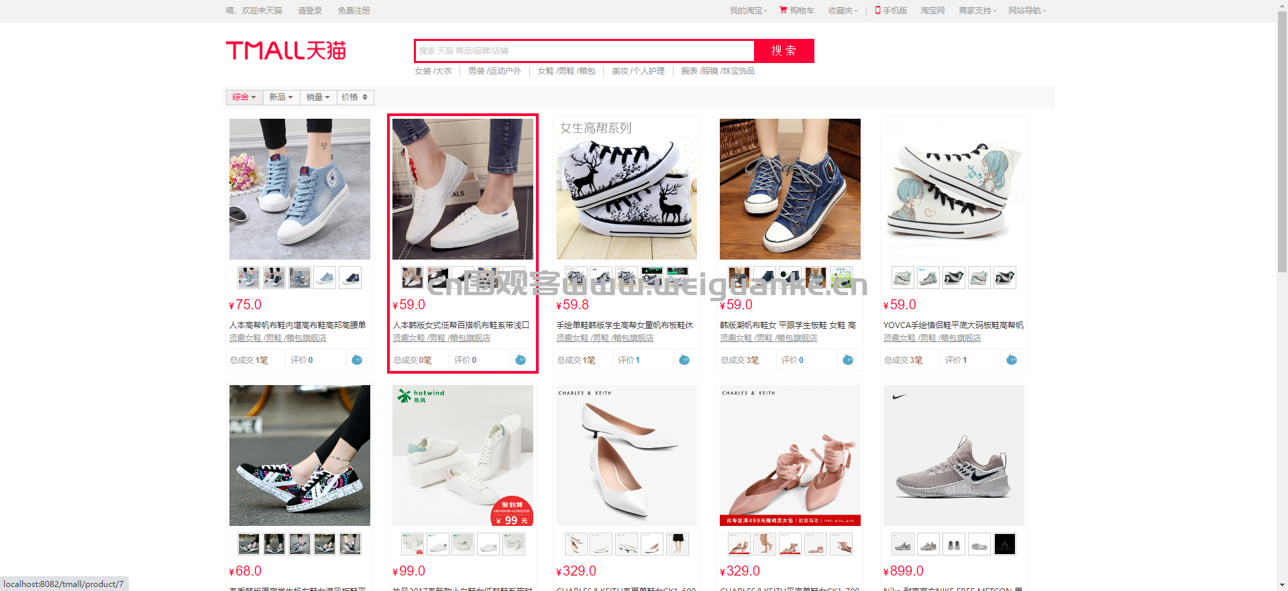Open the dark blue denim high-top image
Viewport: 1288px width, 591px height.
[x=790, y=189]
